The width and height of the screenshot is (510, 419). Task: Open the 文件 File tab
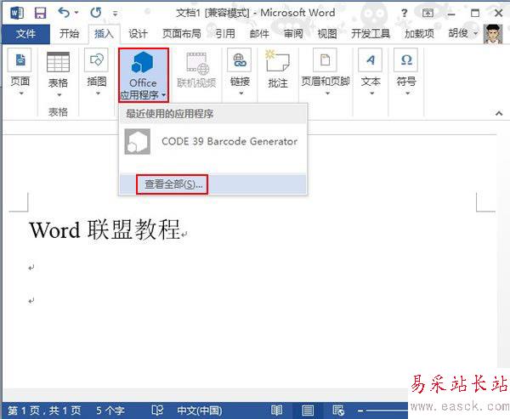coord(26,34)
